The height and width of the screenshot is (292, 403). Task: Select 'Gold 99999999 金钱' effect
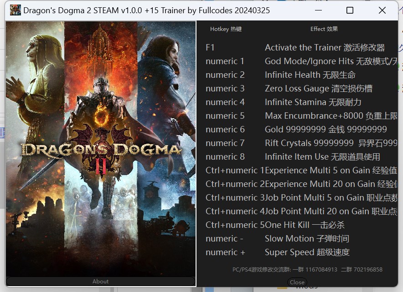326,130
